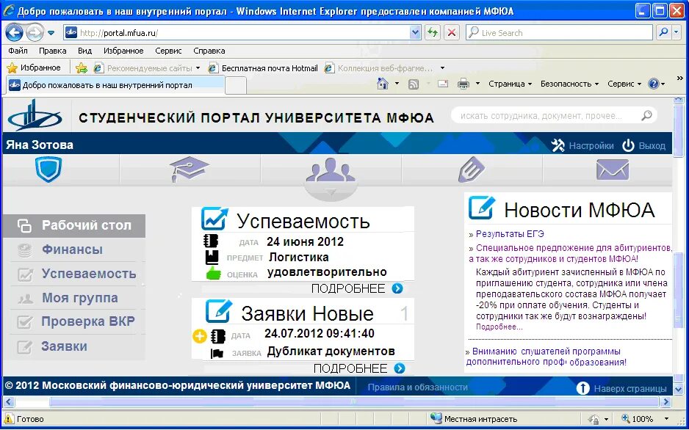Select the Добро пожаловать browser tab
The width and height of the screenshot is (689, 430).
coord(115,84)
